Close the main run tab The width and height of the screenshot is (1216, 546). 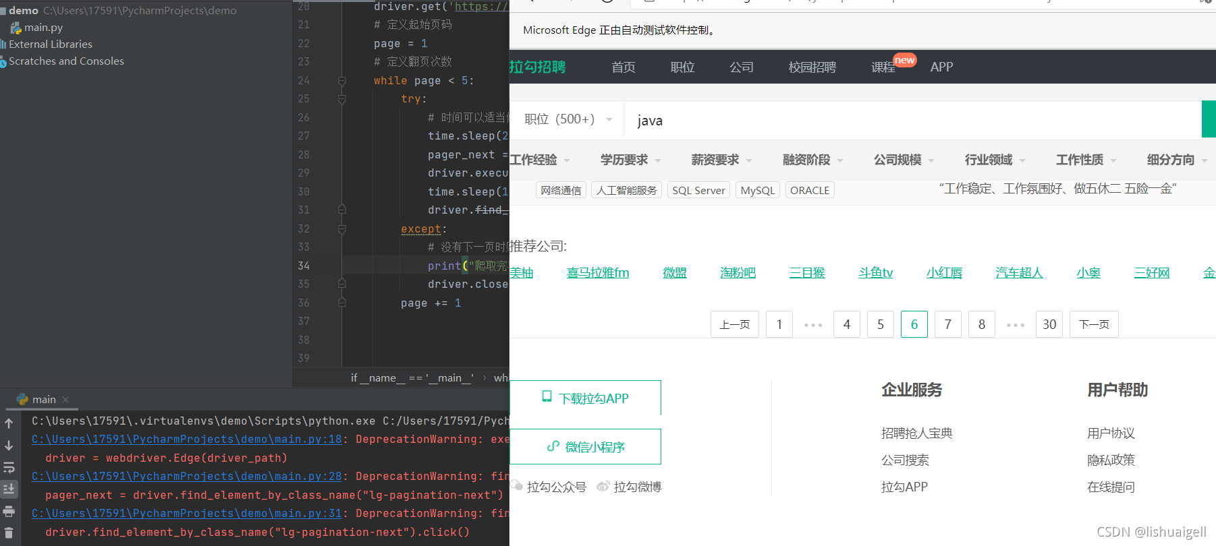(65, 400)
